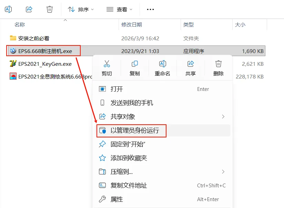Click the 228,178 KB size cell
This screenshot has width=284, height=208.
250,77
